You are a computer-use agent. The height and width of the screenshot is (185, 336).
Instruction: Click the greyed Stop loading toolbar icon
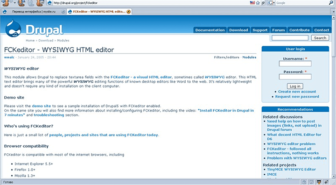pos(31,3)
